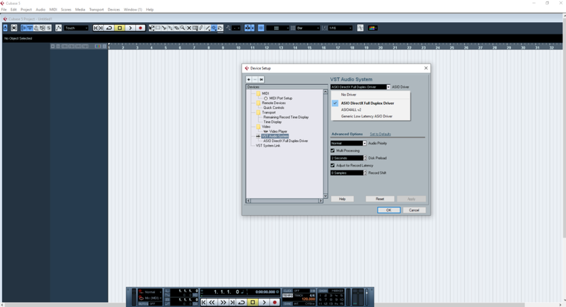Click the transport panel output level slider
566x307 pixels.
[x=366, y=296]
